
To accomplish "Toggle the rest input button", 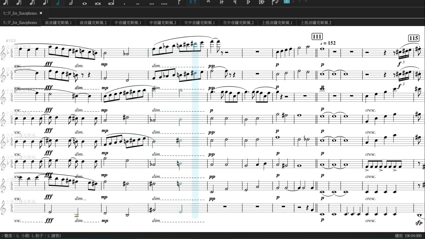I will coord(192,2).
